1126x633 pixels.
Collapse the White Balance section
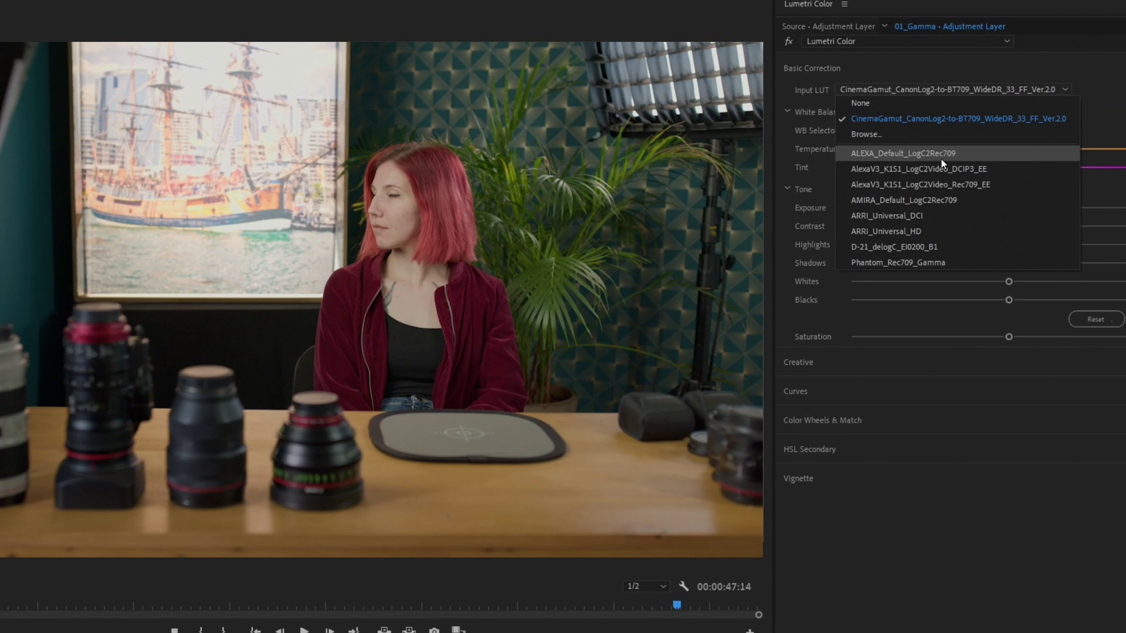[788, 111]
